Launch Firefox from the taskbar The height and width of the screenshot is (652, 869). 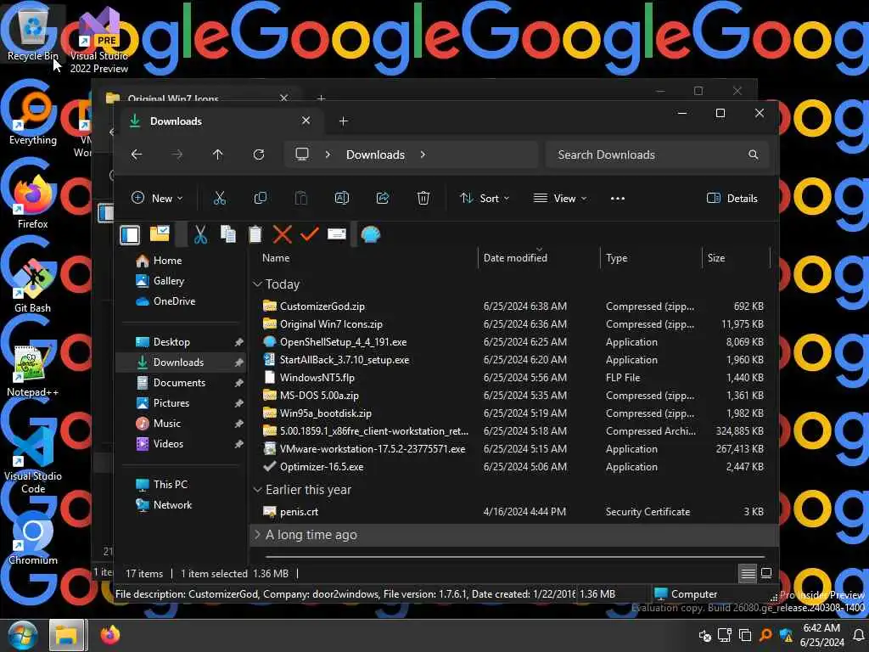[109, 635]
